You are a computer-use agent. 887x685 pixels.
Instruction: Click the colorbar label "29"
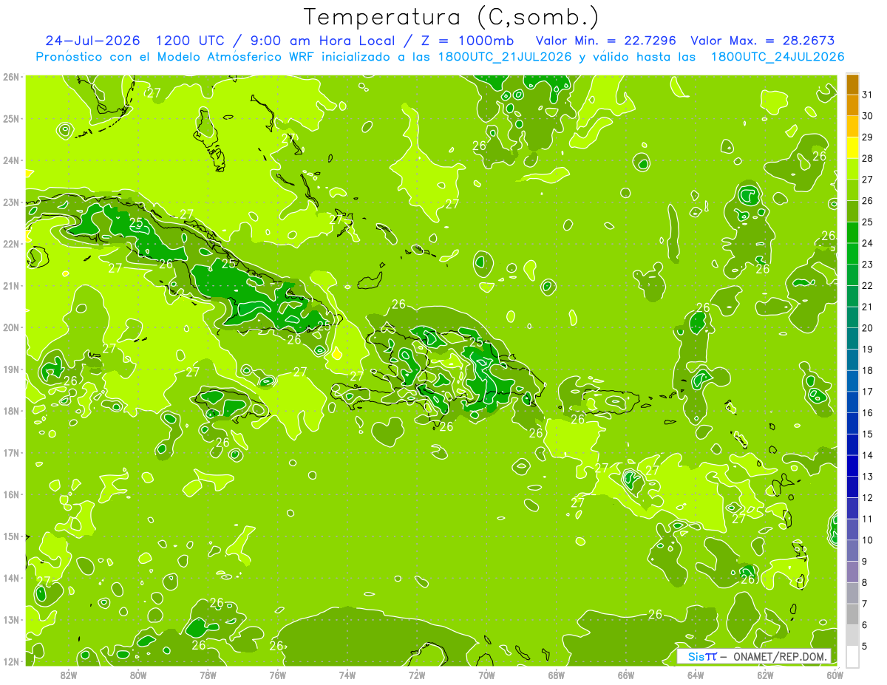click(x=868, y=137)
